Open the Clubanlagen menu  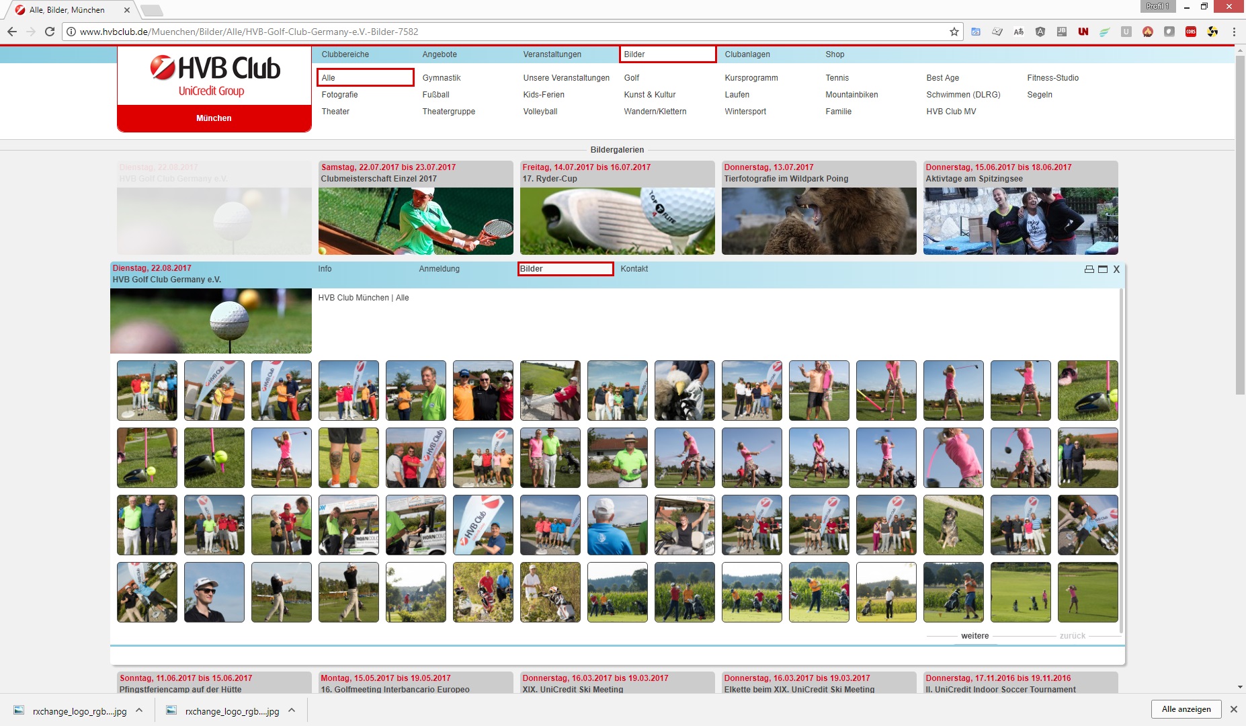point(747,54)
